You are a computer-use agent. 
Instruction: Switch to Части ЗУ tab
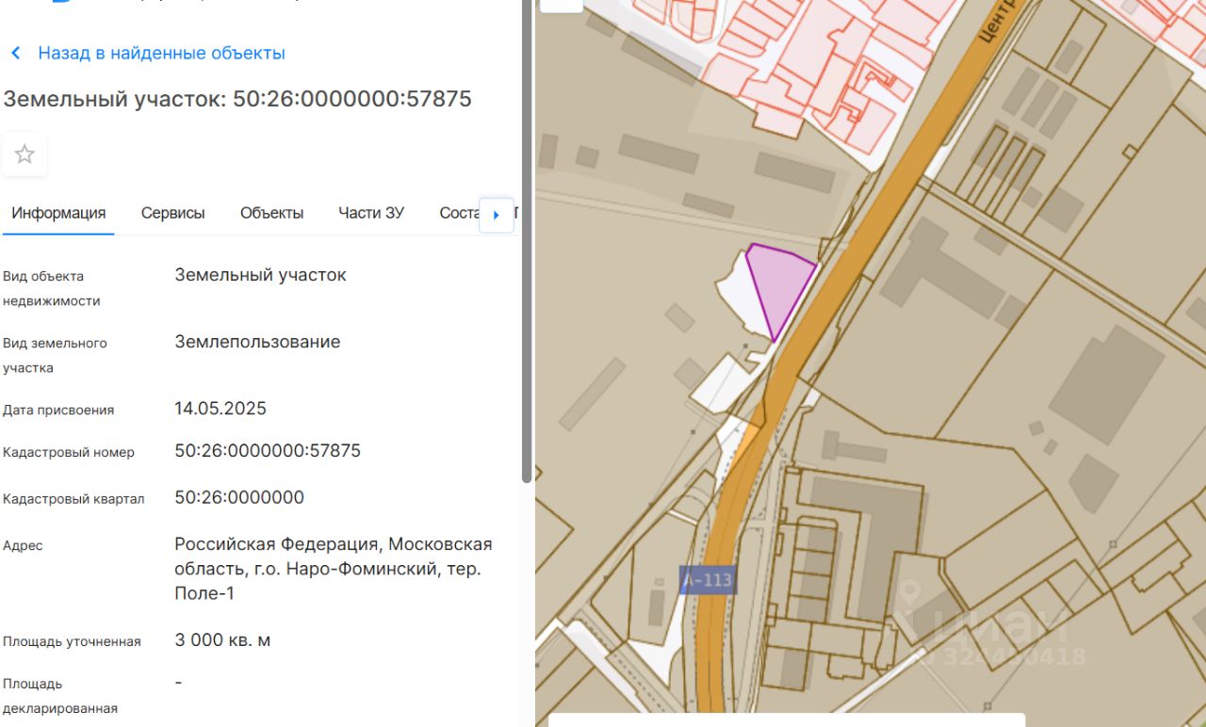[x=371, y=213]
